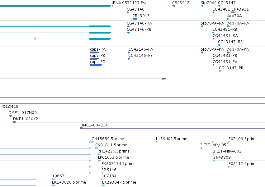Select the CG43146-PA protein label
265x187 pixels.
pos(141,49)
